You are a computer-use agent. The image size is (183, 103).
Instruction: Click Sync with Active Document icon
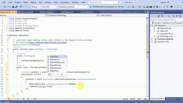174,16
